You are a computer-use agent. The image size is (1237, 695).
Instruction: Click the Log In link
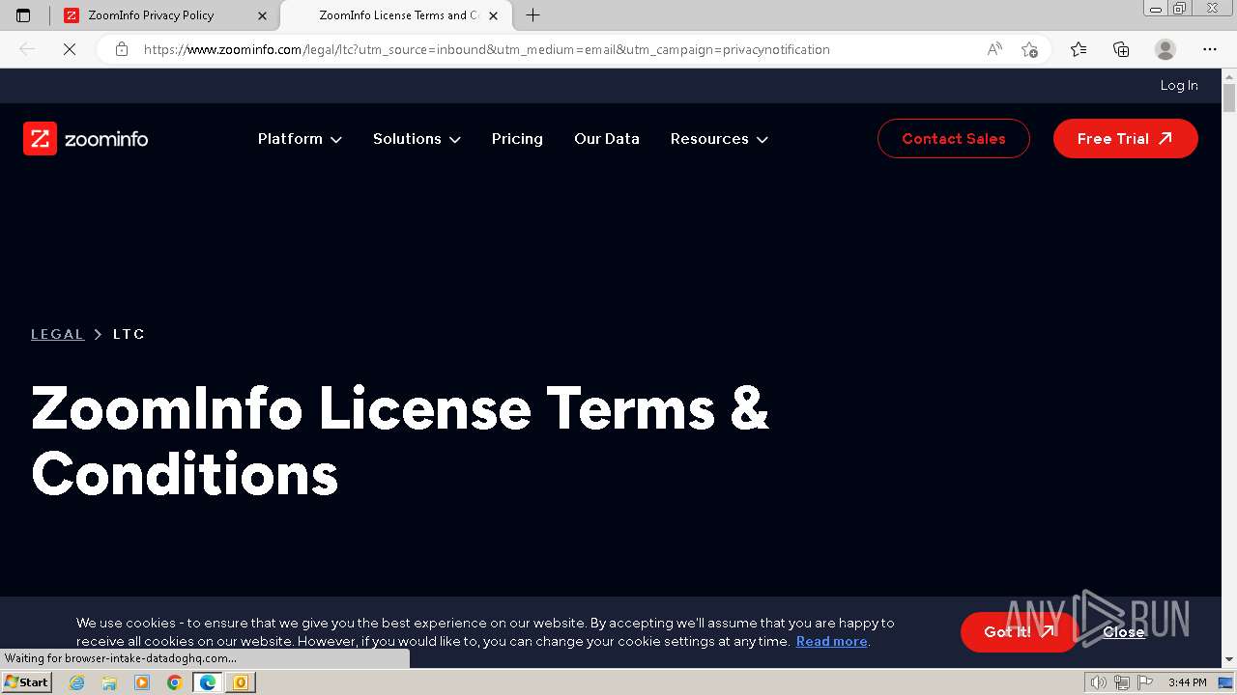(x=1179, y=85)
